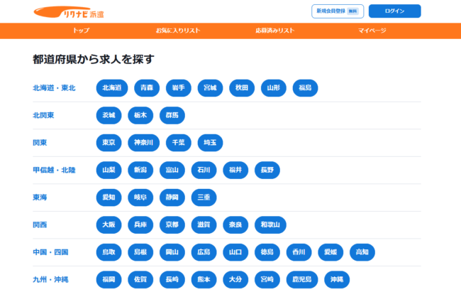Search jobs in 東京
461x292 pixels.
pos(109,143)
